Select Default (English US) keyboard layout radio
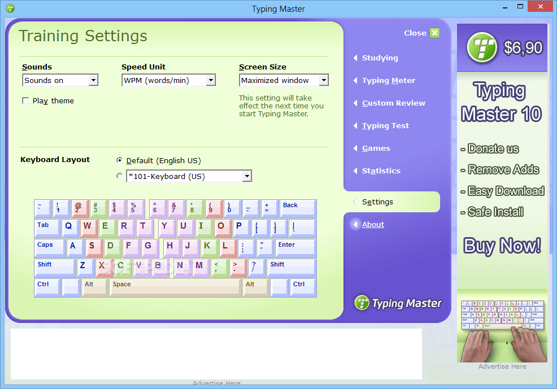 (x=120, y=160)
